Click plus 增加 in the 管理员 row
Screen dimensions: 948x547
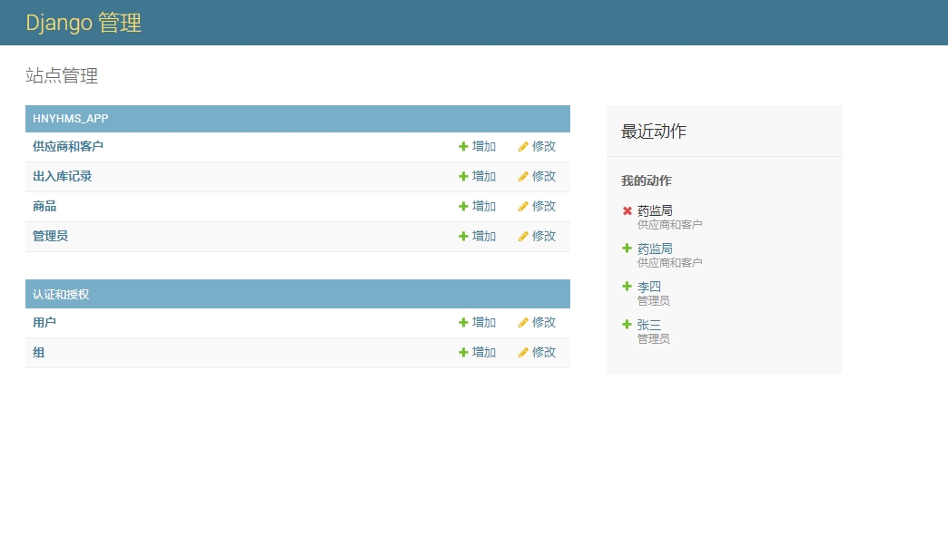tap(477, 236)
